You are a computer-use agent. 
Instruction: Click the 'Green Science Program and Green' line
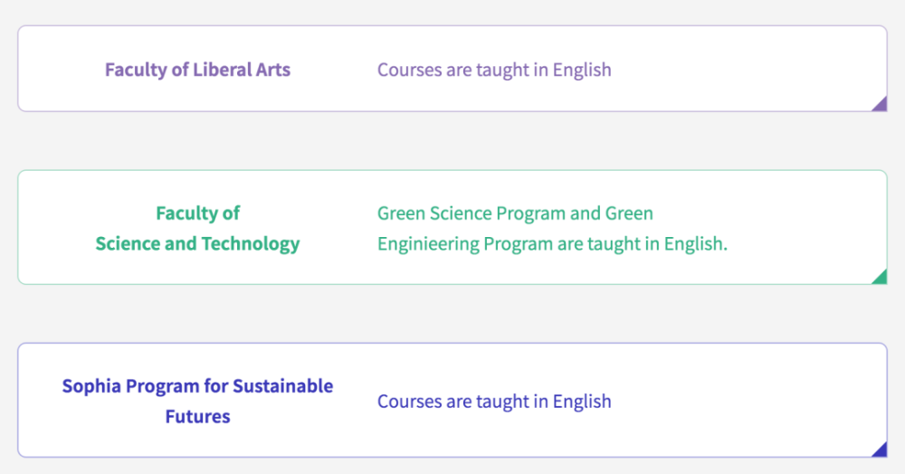pos(515,213)
